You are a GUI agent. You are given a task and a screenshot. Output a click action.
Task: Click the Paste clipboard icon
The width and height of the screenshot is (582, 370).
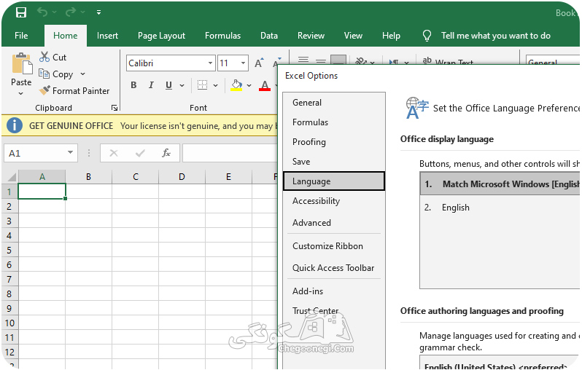(22, 63)
